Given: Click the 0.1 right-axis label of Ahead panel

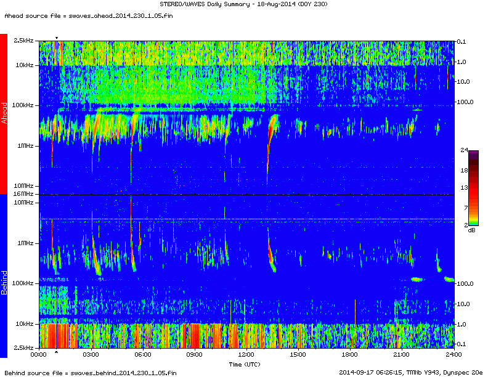Looking at the screenshot, I should (462, 42).
